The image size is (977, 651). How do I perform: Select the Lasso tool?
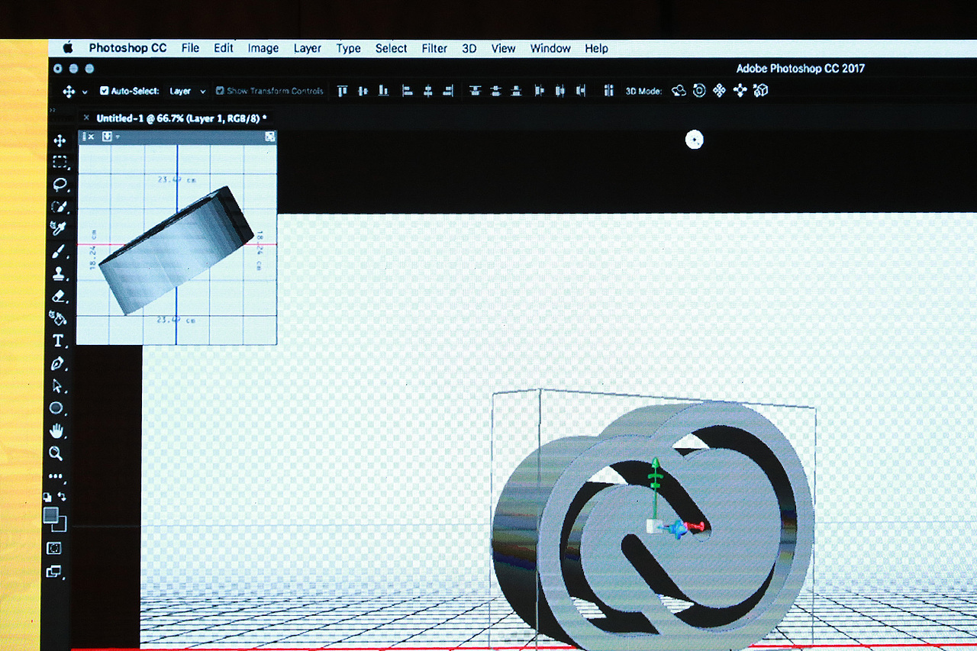click(x=59, y=184)
